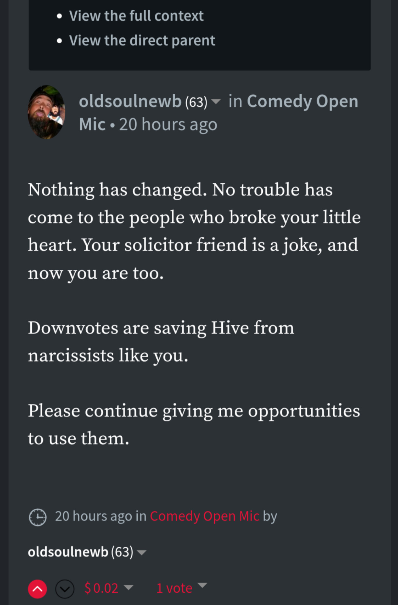Open the View the full context link

[x=136, y=16]
